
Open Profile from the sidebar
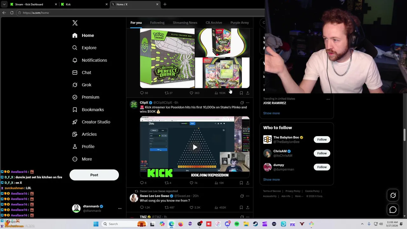tap(83, 147)
